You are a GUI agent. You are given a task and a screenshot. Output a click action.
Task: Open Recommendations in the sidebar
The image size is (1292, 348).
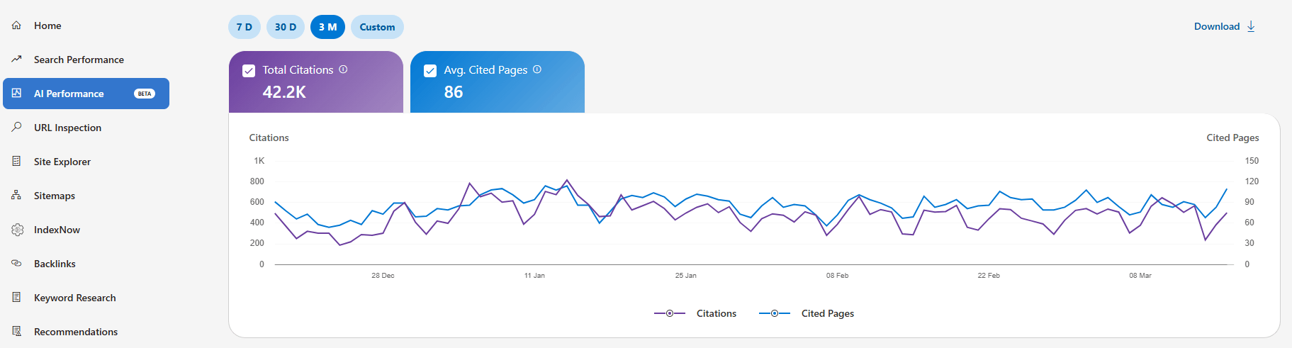click(76, 332)
